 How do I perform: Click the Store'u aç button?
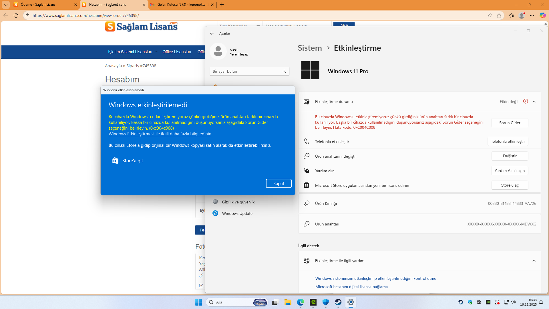[510, 185]
